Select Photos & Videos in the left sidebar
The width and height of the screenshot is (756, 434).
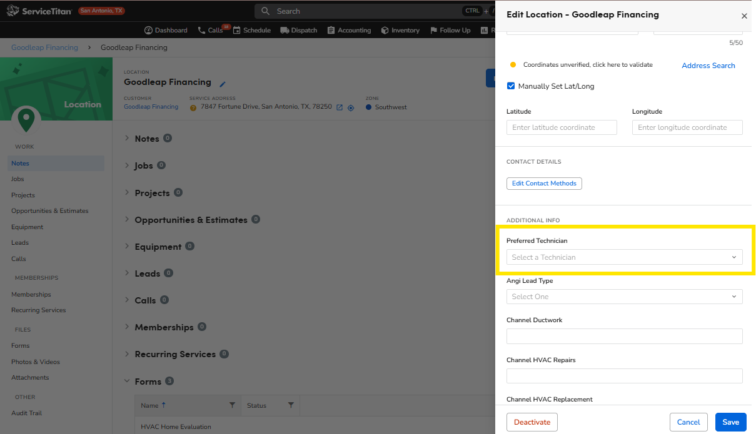click(x=36, y=362)
